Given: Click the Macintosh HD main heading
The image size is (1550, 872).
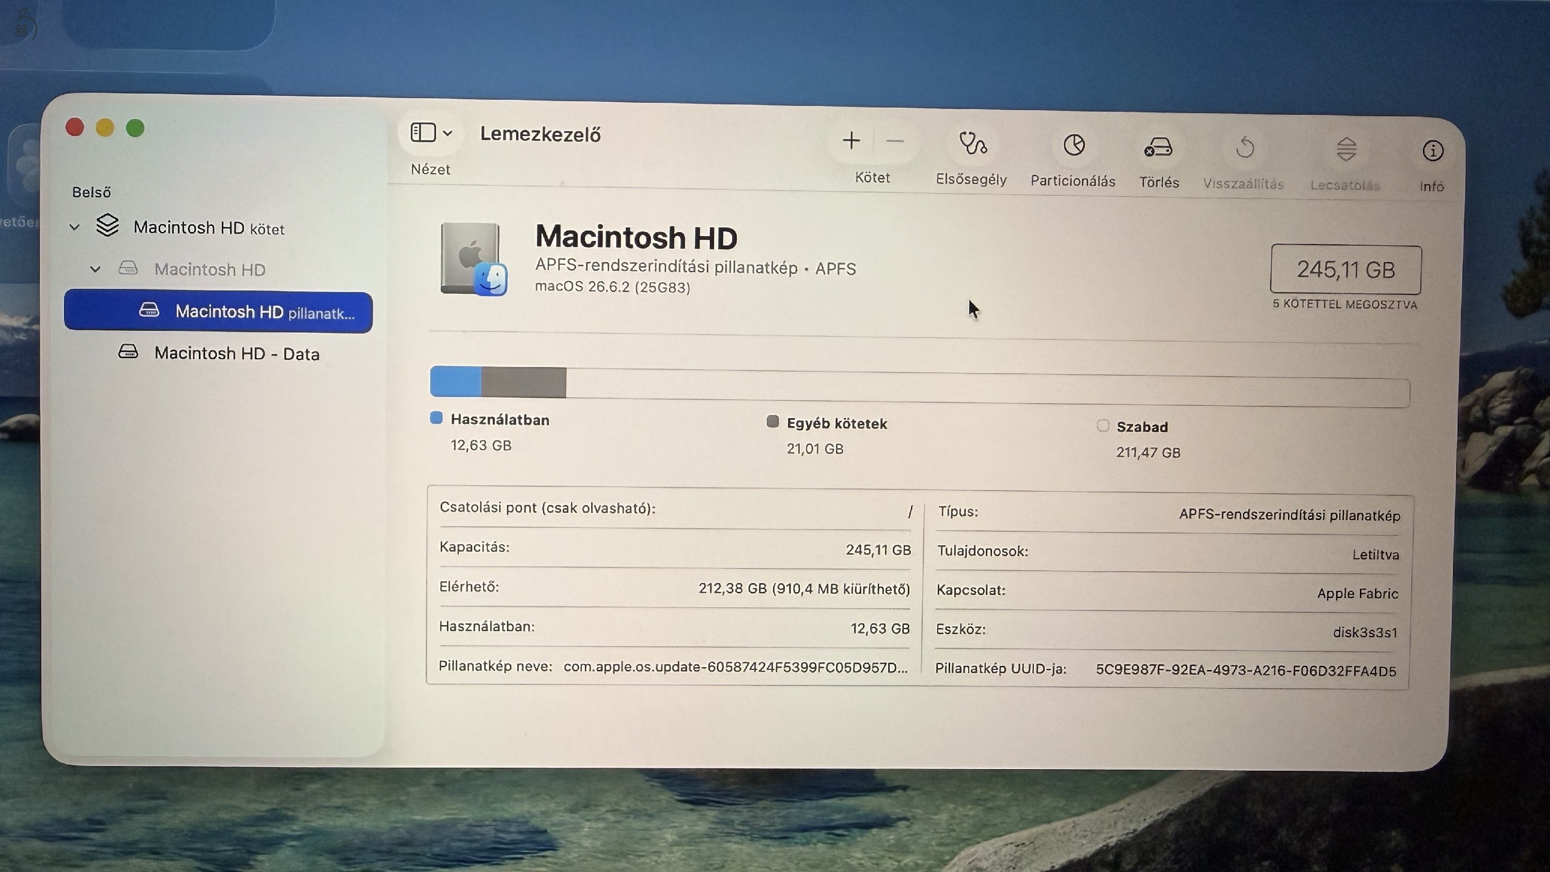Looking at the screenshot, I should [x=636, y=237].
